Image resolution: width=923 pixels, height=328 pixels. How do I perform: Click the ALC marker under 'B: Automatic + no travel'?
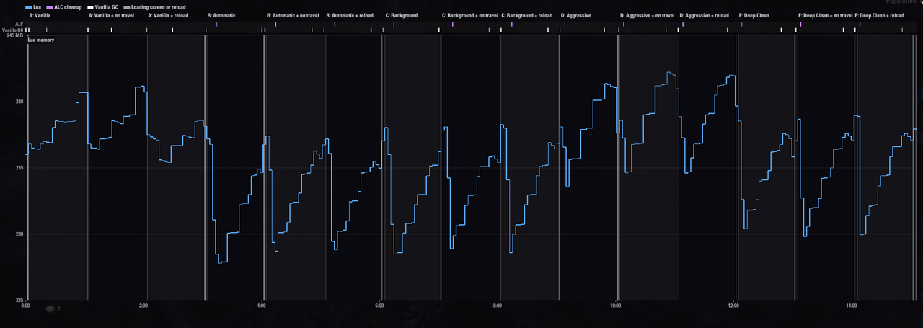click(x=275, y=24)
